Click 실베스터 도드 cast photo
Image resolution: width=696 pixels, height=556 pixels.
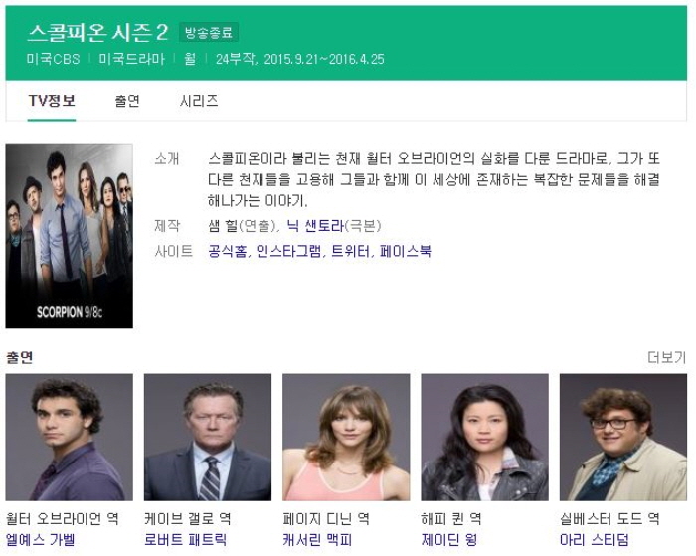coord(623,438)
